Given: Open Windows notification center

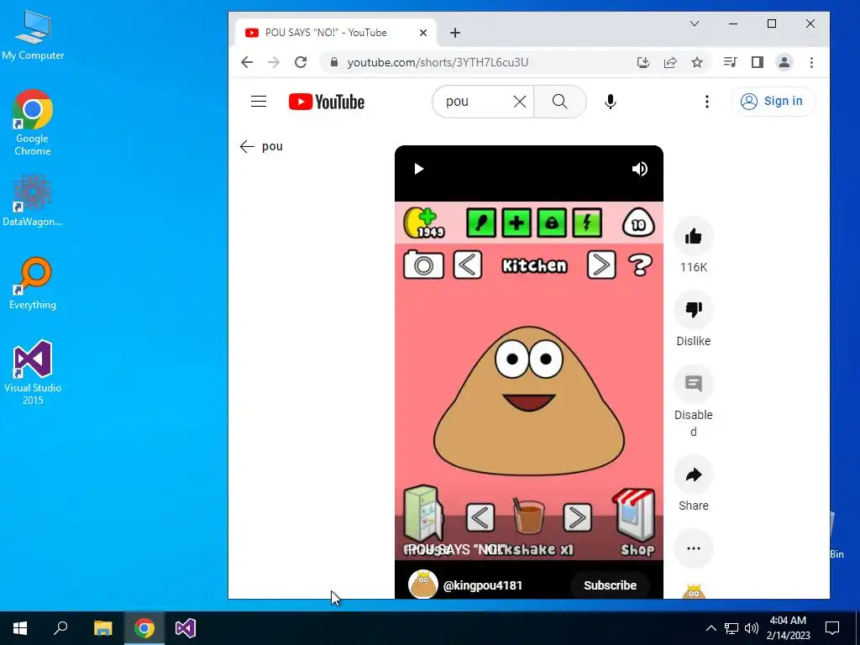Looking at the screenshot, I should pos(832,628).
